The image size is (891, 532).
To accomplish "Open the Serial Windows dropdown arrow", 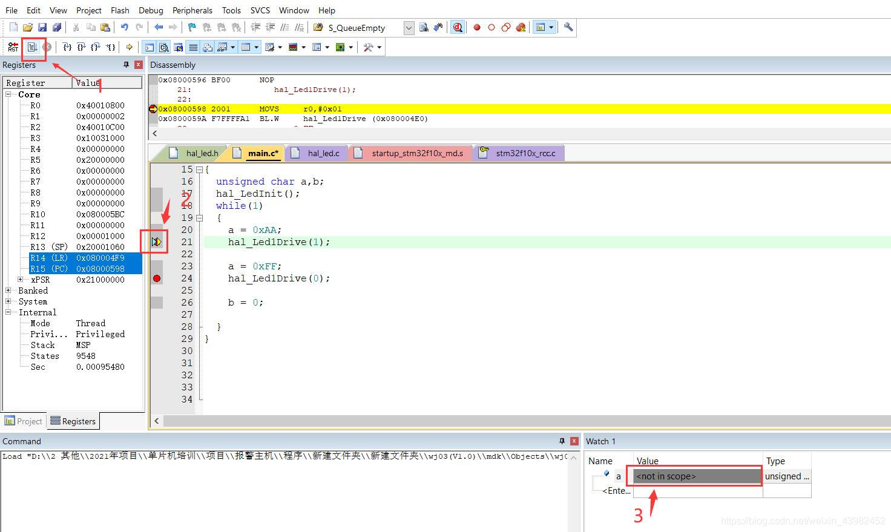I will click(280, 47).
